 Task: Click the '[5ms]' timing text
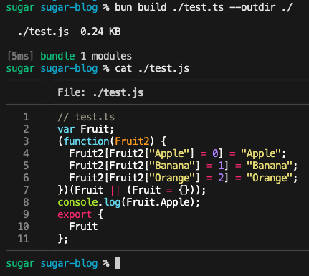coord(20,56)
